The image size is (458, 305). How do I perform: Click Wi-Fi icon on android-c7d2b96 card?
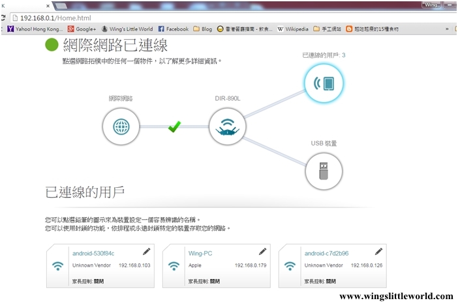pyautogui.click(x=290, y=266)
